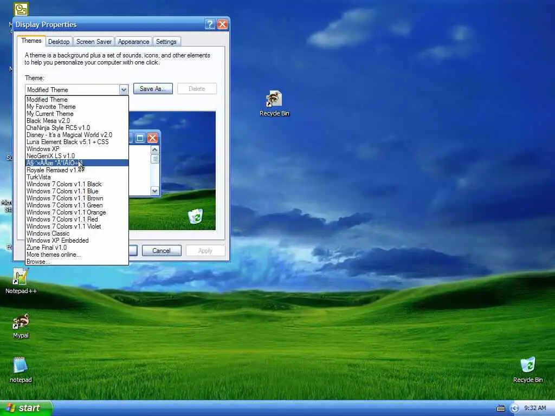Select the TurkVista theme

(77, 177)
